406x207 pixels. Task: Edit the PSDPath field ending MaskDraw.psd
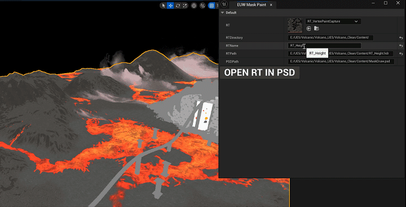tap(341, 61)
